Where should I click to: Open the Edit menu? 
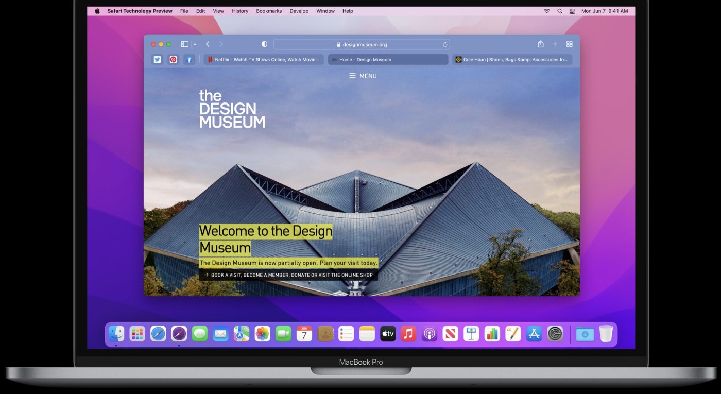tap(200, 11)
